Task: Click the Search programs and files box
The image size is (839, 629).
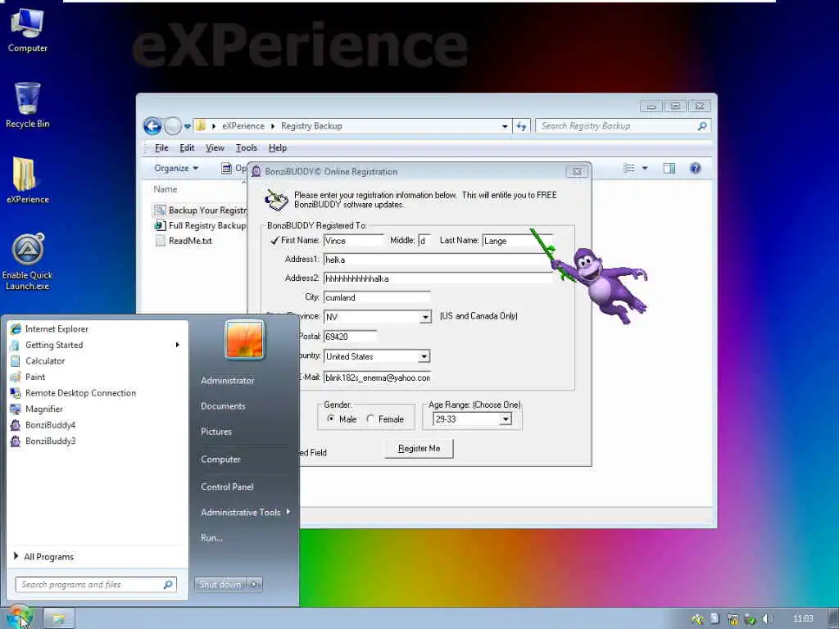Action: [x=96, y=585]
